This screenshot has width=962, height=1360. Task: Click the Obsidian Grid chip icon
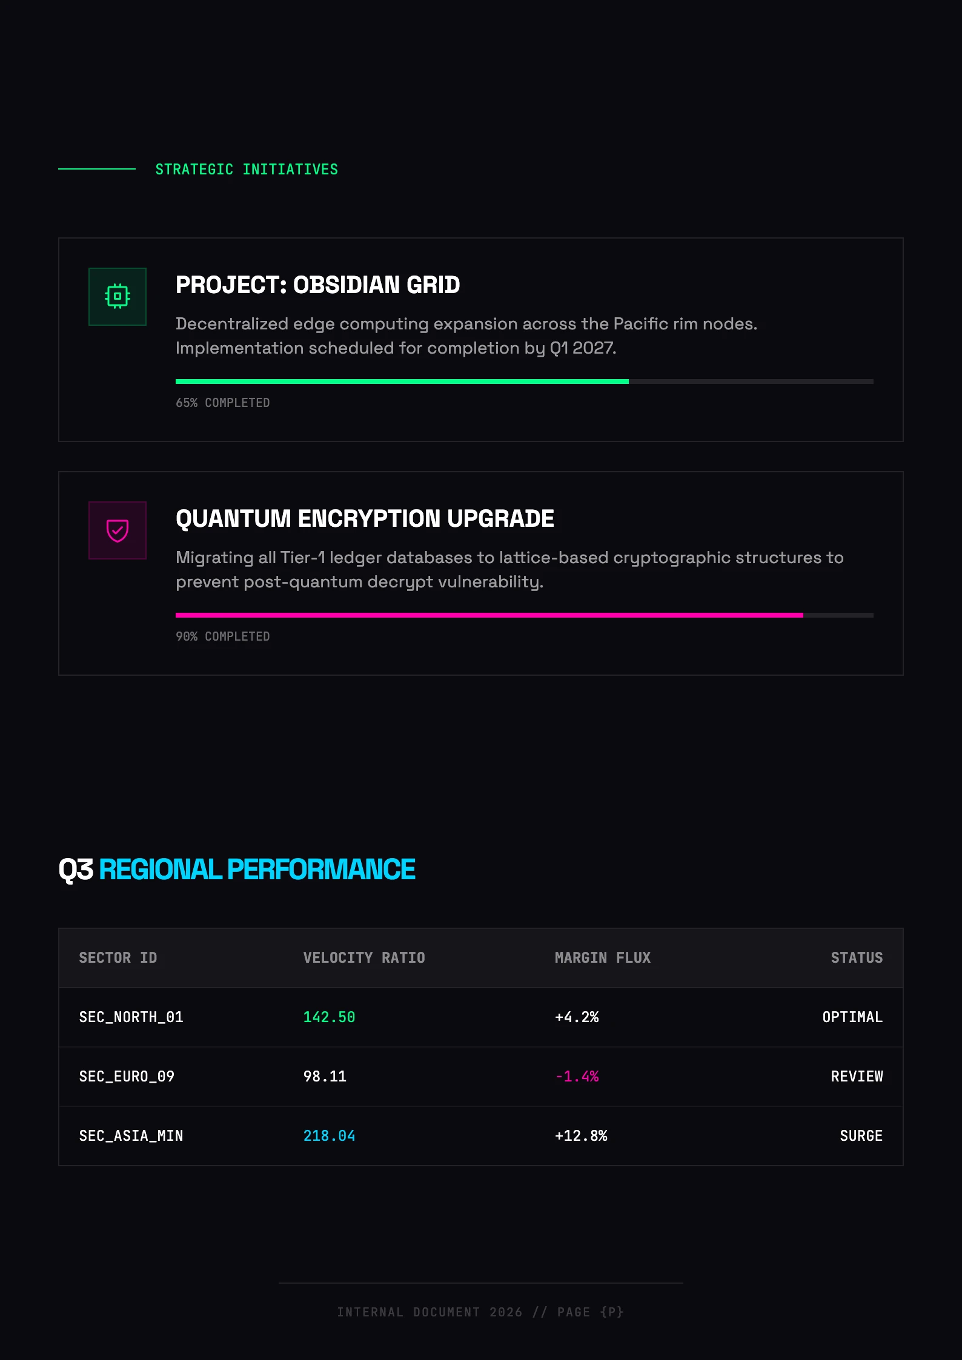pos(118,297)
